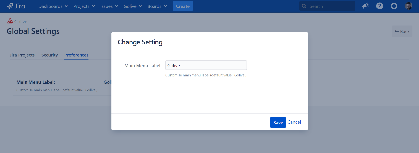Open the Administration gear icon

(x=394, y=6)
